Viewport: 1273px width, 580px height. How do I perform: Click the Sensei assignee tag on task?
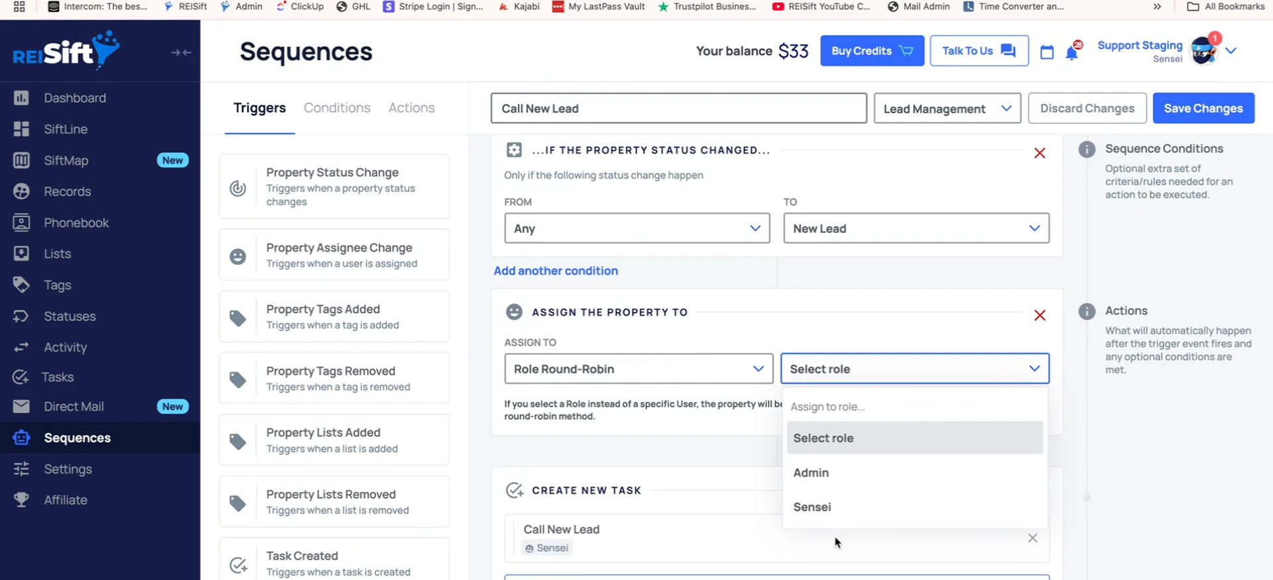(x=547, y=548)
